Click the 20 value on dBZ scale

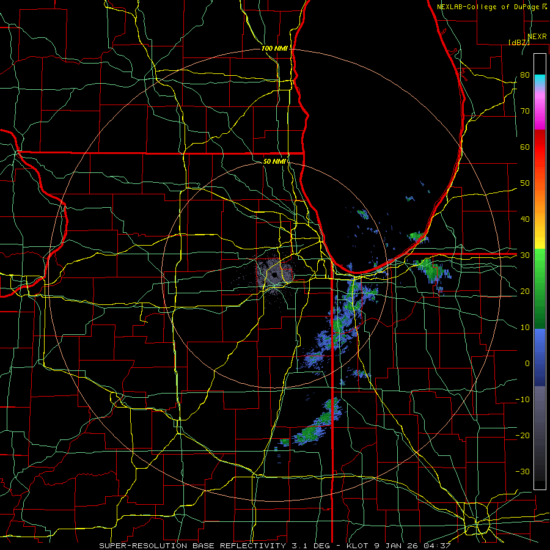525,291
